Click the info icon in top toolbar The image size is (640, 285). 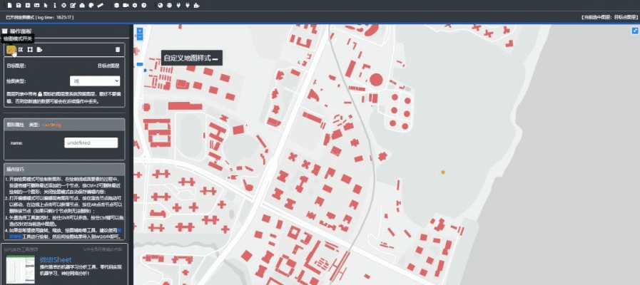55,5
